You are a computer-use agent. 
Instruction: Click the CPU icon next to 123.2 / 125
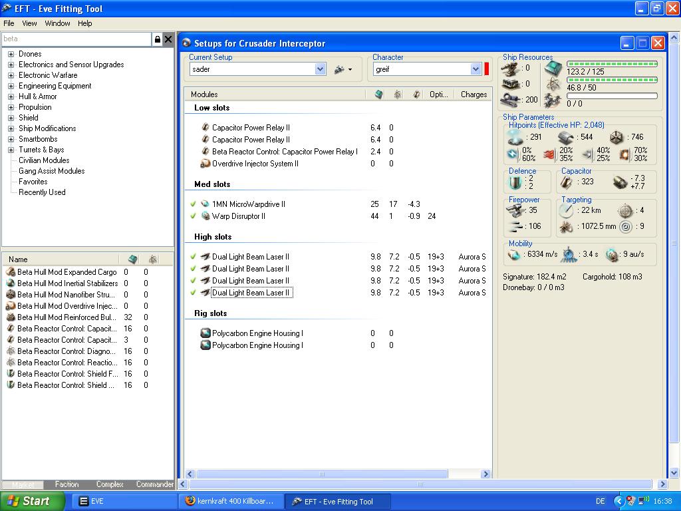pyautogui.click(x=553, y=69)
